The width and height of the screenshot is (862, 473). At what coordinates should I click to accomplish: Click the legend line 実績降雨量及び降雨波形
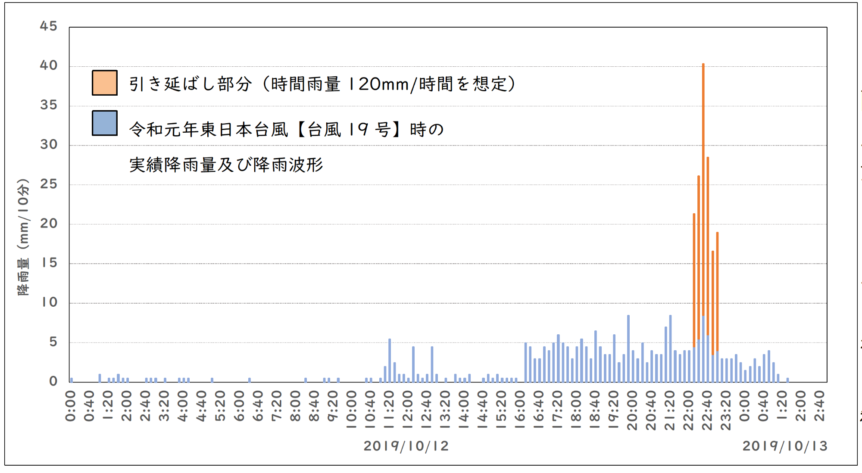point(226,165)
